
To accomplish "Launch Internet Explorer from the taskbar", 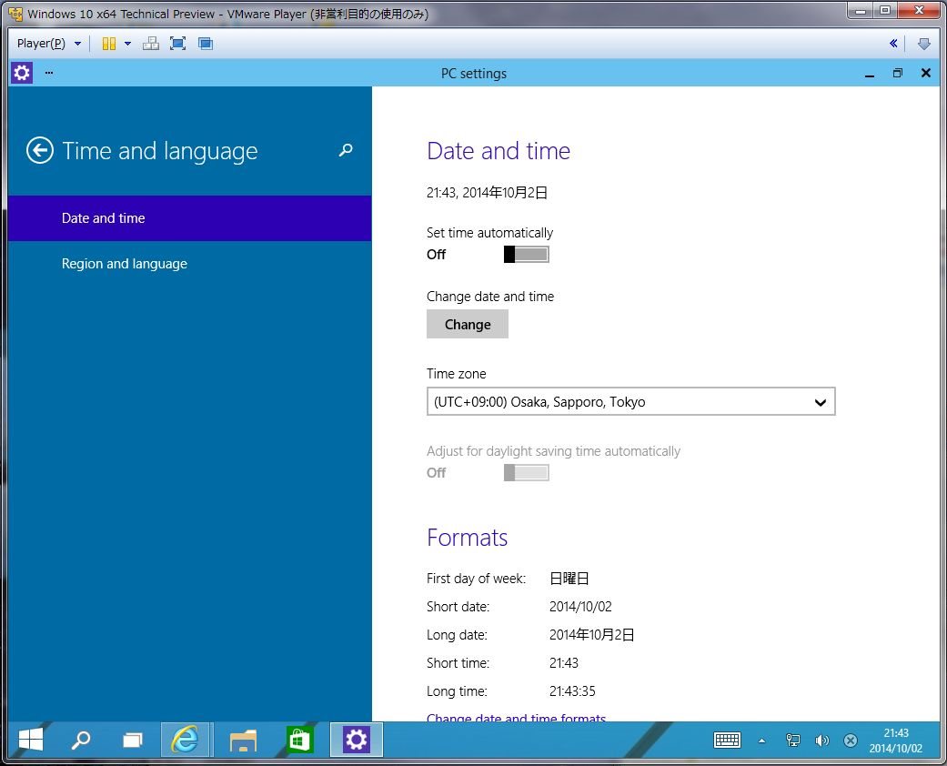I will [185, 740].
